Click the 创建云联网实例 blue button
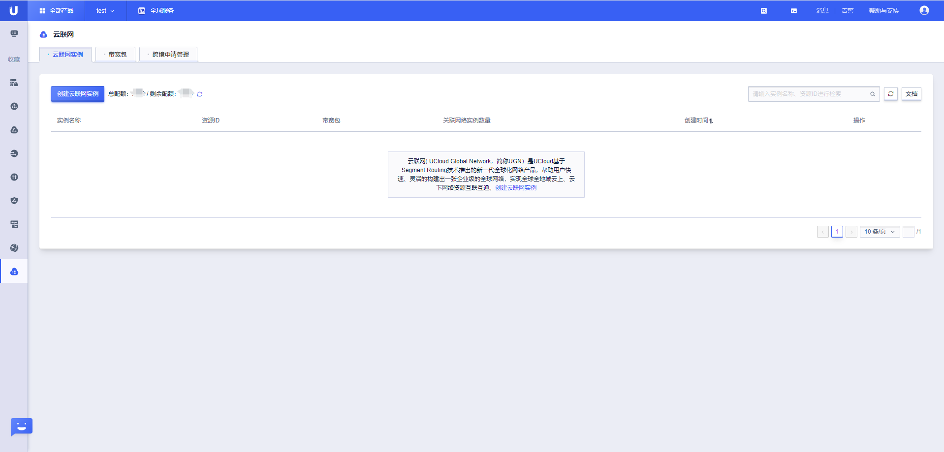This screenshot has width=944, height=452. click(x=77, y=94)
